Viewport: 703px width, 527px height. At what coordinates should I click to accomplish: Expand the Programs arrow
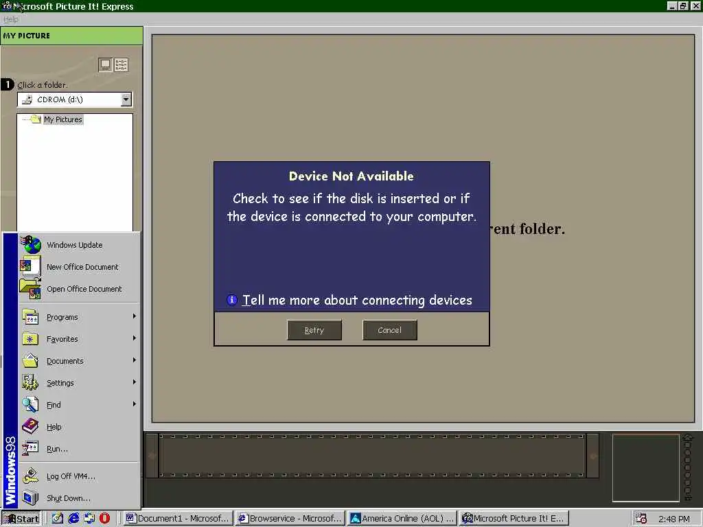(x=134, y=316)
